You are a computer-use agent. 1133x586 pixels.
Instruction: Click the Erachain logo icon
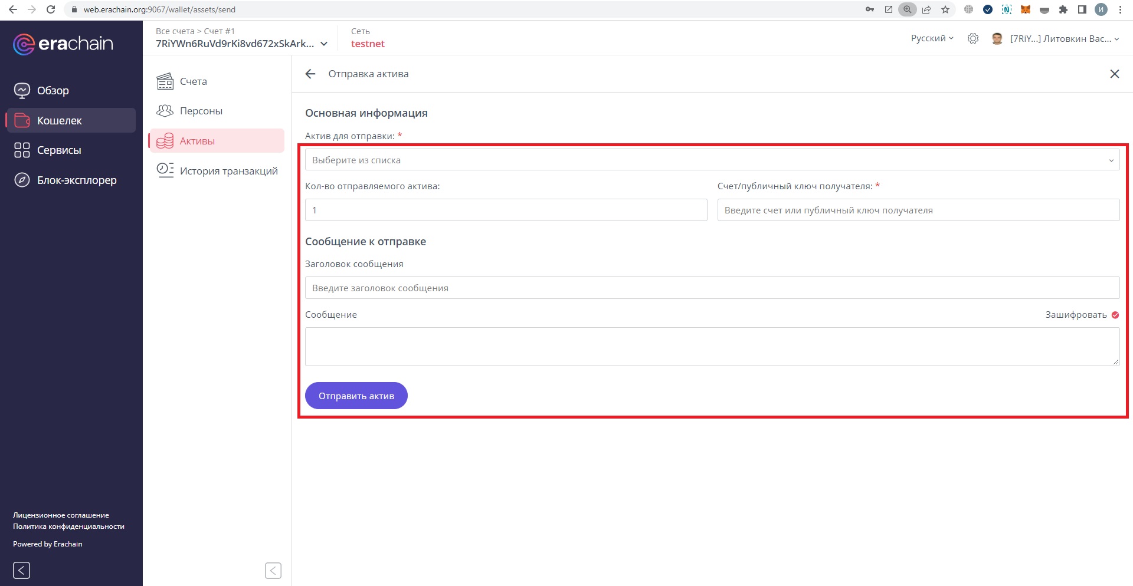(x=24, y=44)
